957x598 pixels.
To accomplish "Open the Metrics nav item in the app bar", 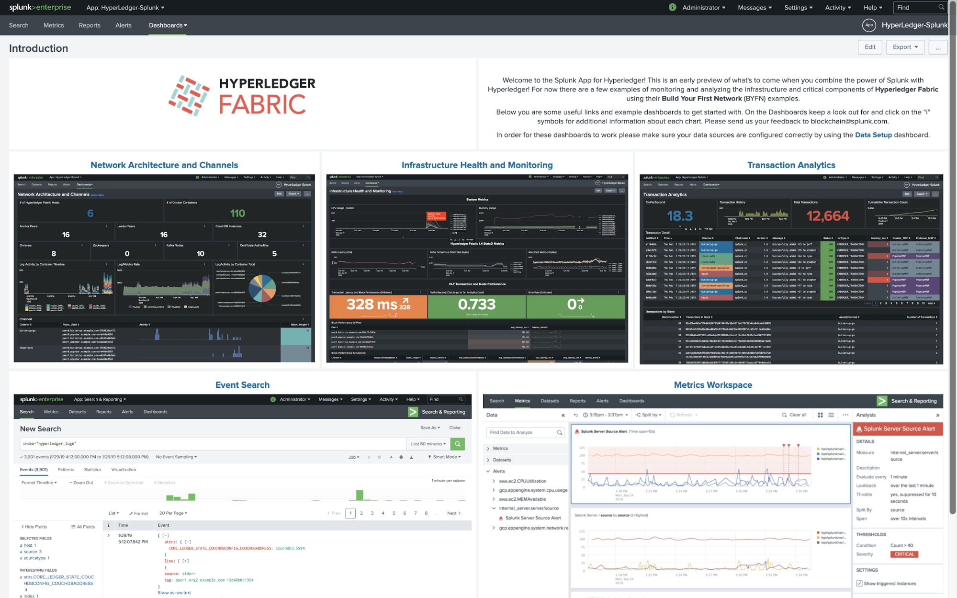I will (x=54, y=25).
